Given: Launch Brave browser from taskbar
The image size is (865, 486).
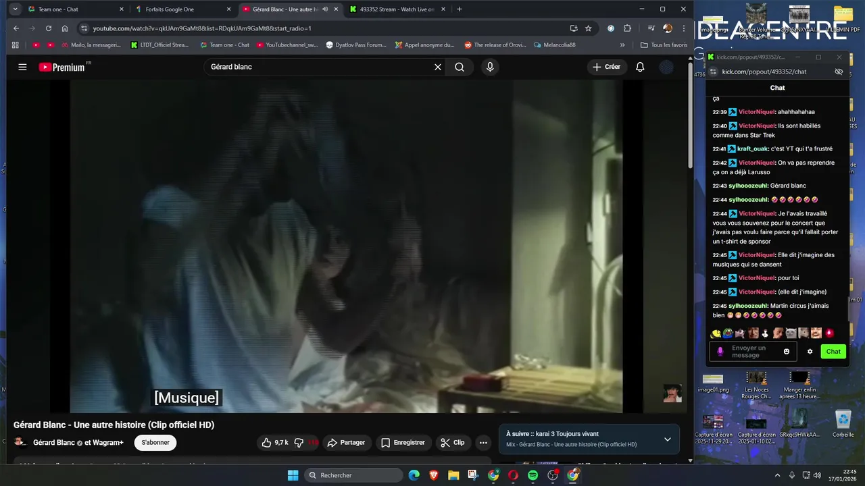Looking at the screenshot, I should click(x=434, y=475).
